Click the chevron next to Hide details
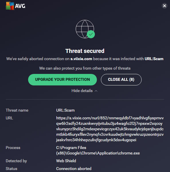 pyautogui.click(x=96, y=91)
